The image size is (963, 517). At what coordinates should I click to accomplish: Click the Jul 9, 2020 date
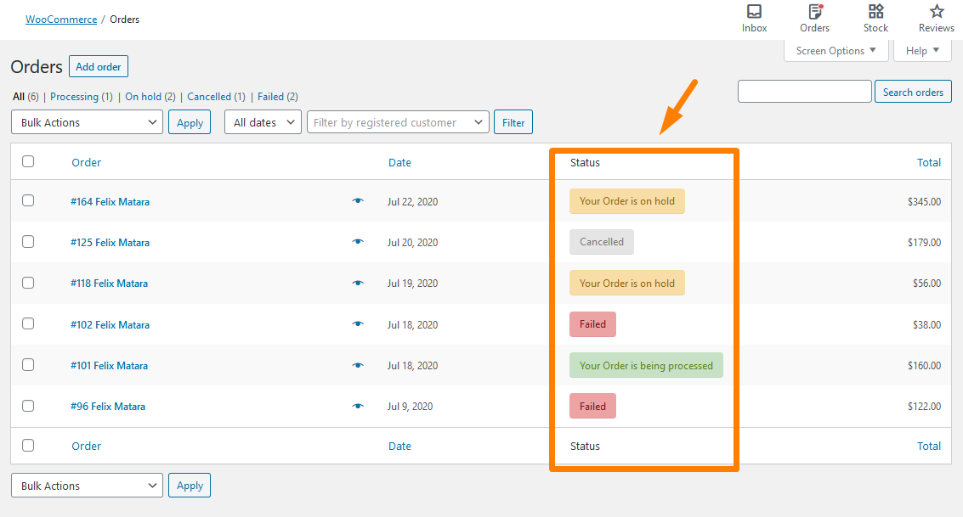pos(411,407)
